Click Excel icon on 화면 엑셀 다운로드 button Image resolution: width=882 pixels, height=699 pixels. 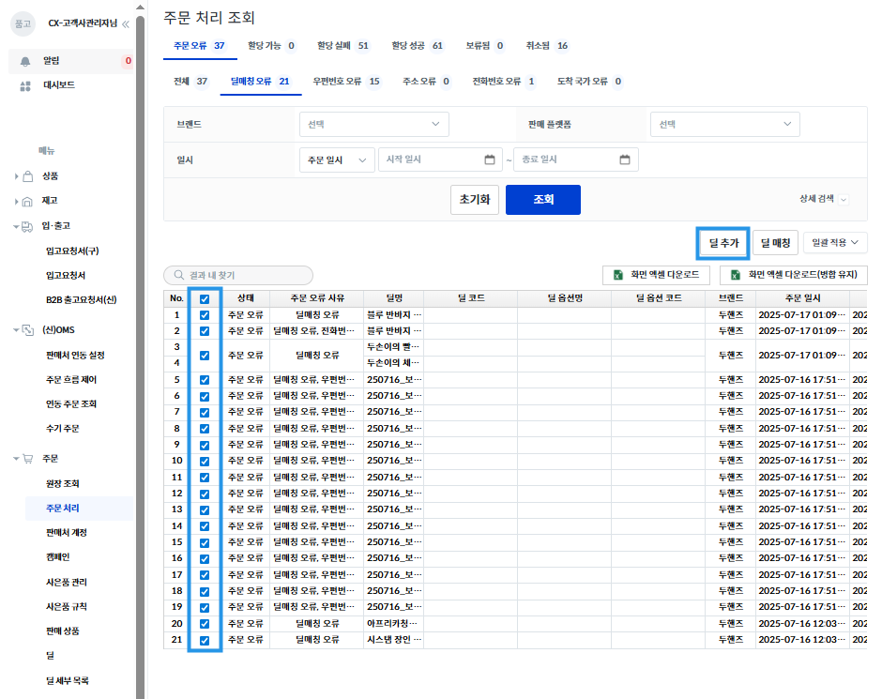(618, 275)
